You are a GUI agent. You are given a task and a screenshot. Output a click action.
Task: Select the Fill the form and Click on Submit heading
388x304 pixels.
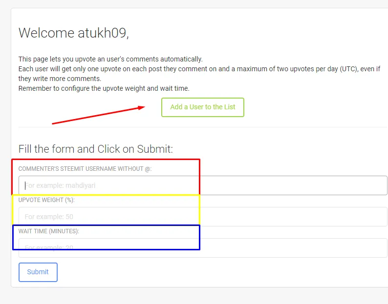[x=95, y=149]
